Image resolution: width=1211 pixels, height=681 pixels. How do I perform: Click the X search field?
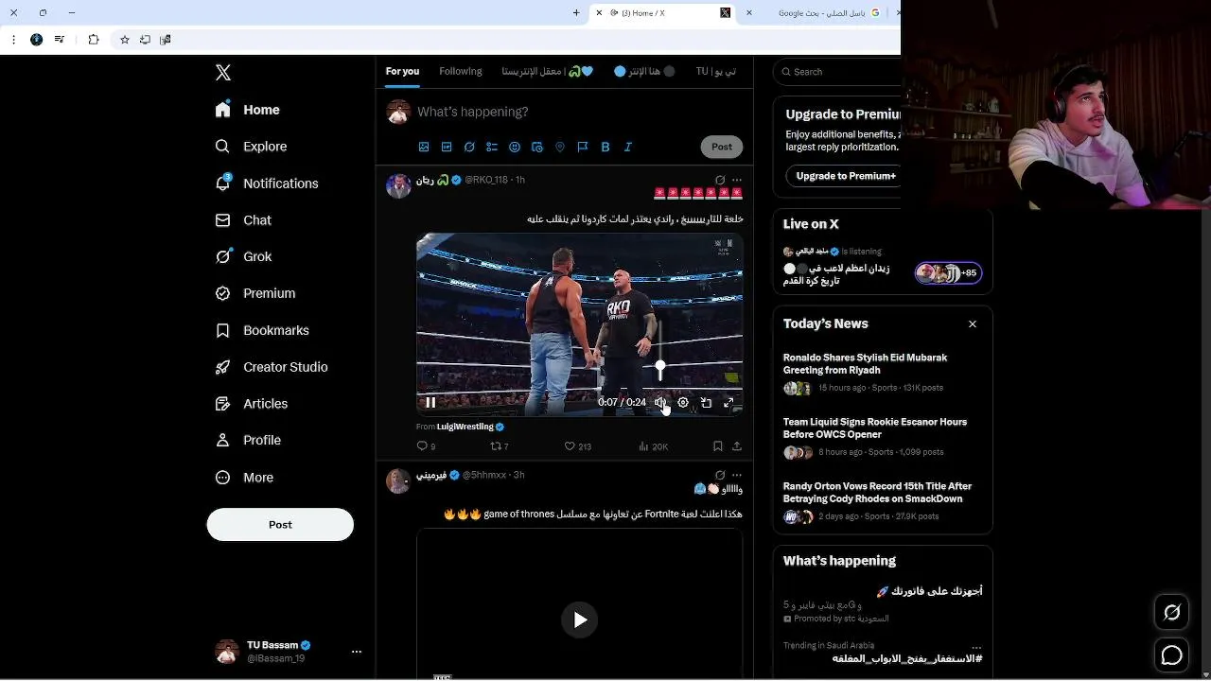(x=837, y=72)
